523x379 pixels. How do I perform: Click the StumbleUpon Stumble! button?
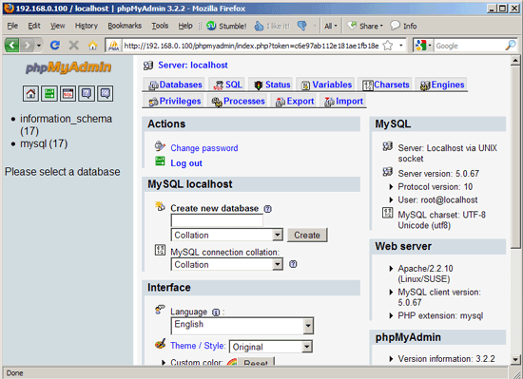click(x=226, y=26)
